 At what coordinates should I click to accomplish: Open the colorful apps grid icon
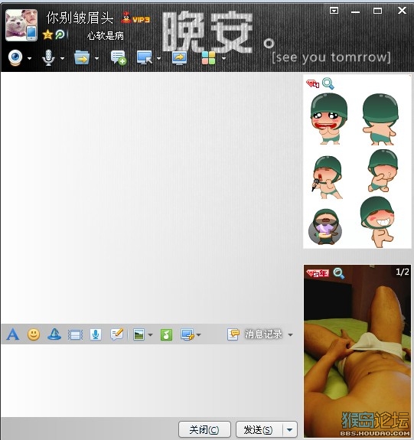pyautogui.click(x=209, y=58)
